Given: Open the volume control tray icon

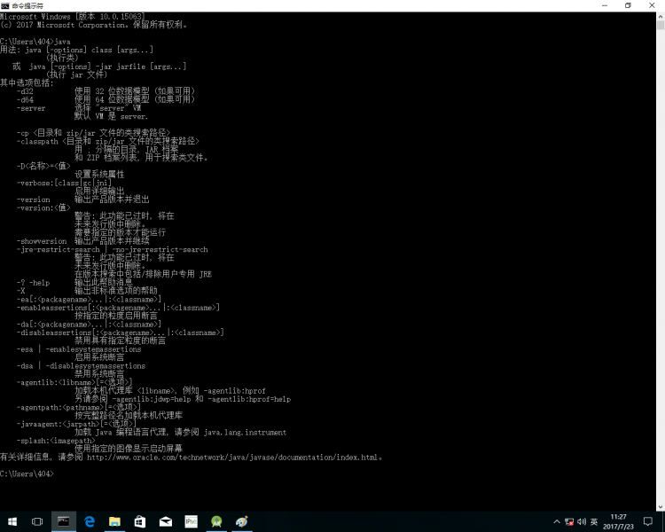Looking at the screenshot, I should [x=582, y=522].
